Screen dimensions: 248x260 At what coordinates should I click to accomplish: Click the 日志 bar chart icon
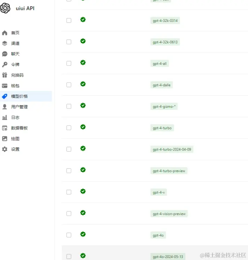pos(5,117)
